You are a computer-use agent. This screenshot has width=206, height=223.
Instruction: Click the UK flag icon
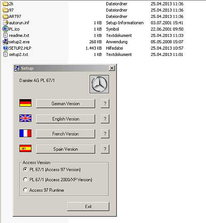[x=25, y=118]
